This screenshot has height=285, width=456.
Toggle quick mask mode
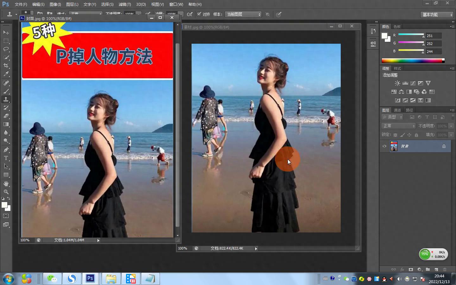point(6,216)
